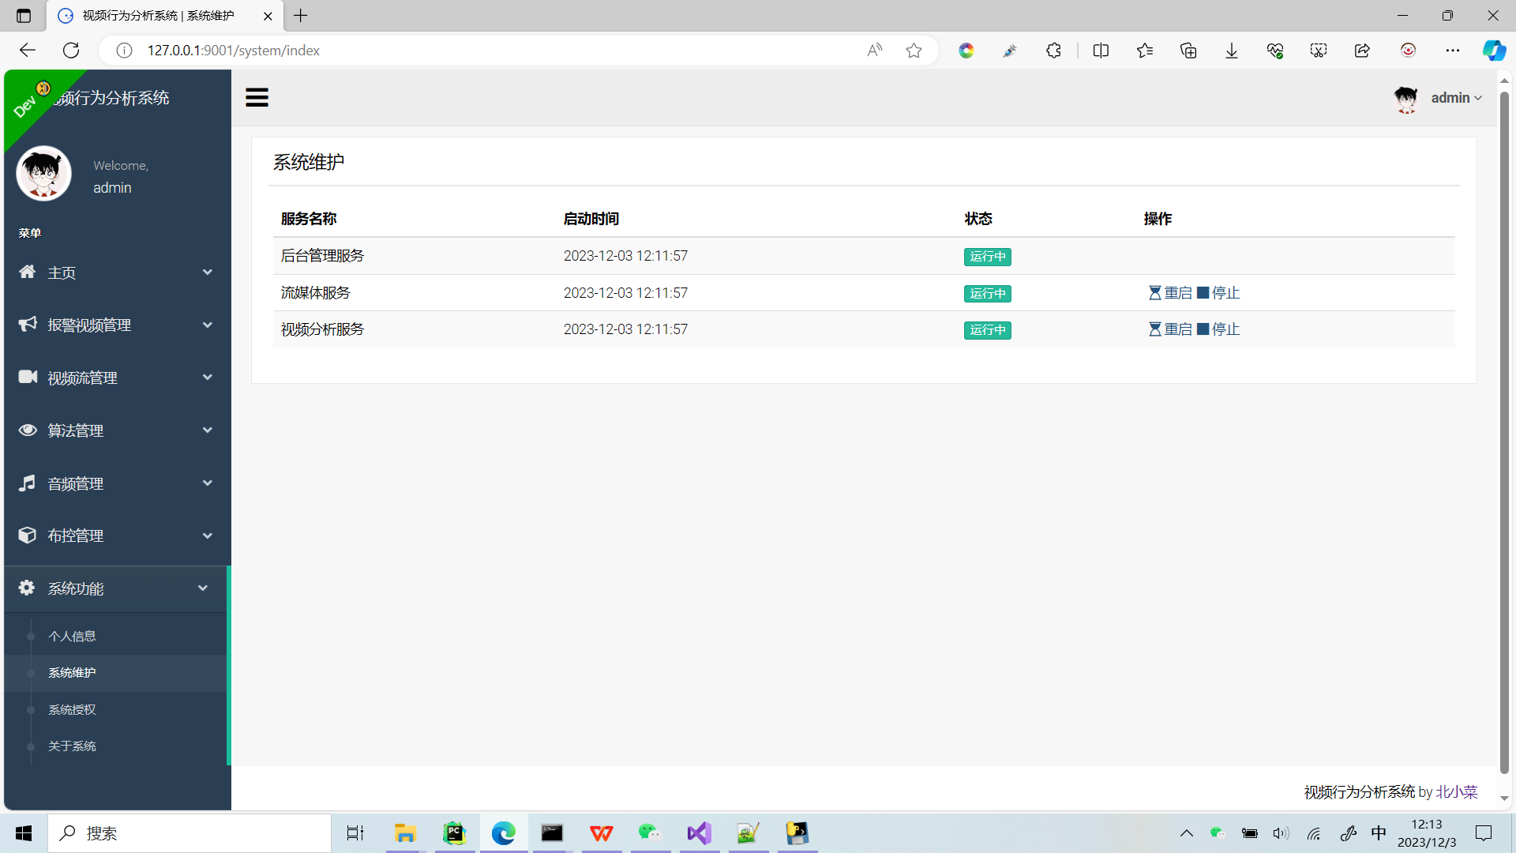The width and height of the screenshot is (1516, 853).
Task: Toggle the hamburger sidebar menu icon
Action: 257,97
